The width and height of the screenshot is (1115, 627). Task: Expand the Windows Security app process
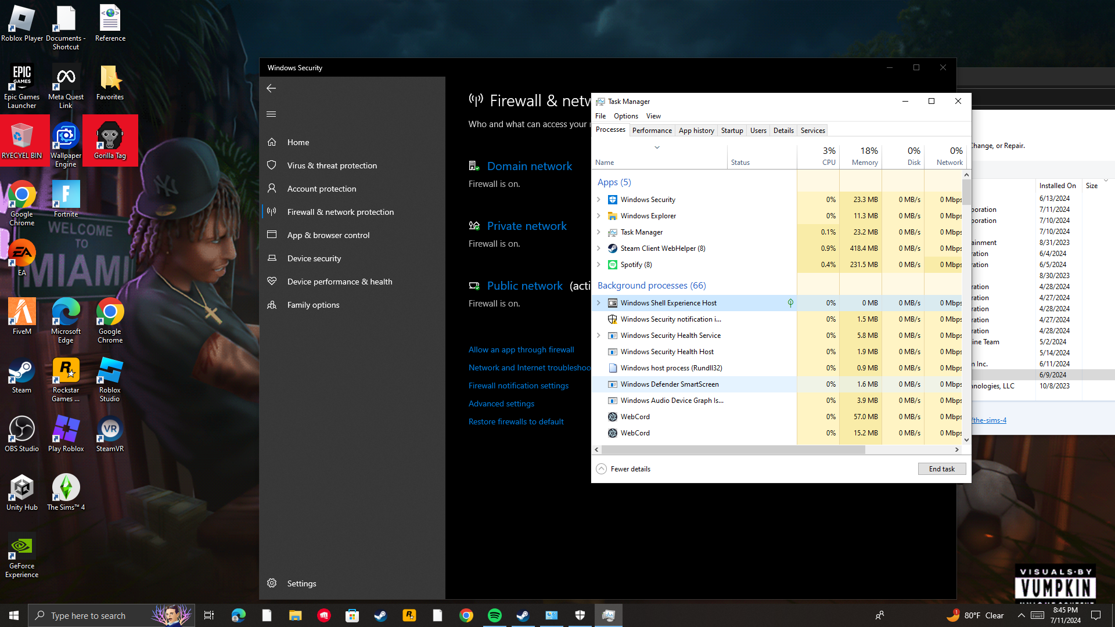point(599,200)
